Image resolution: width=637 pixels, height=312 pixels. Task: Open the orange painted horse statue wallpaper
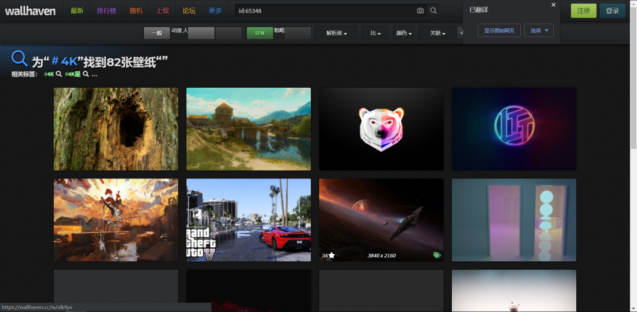(x=116, y=220)
